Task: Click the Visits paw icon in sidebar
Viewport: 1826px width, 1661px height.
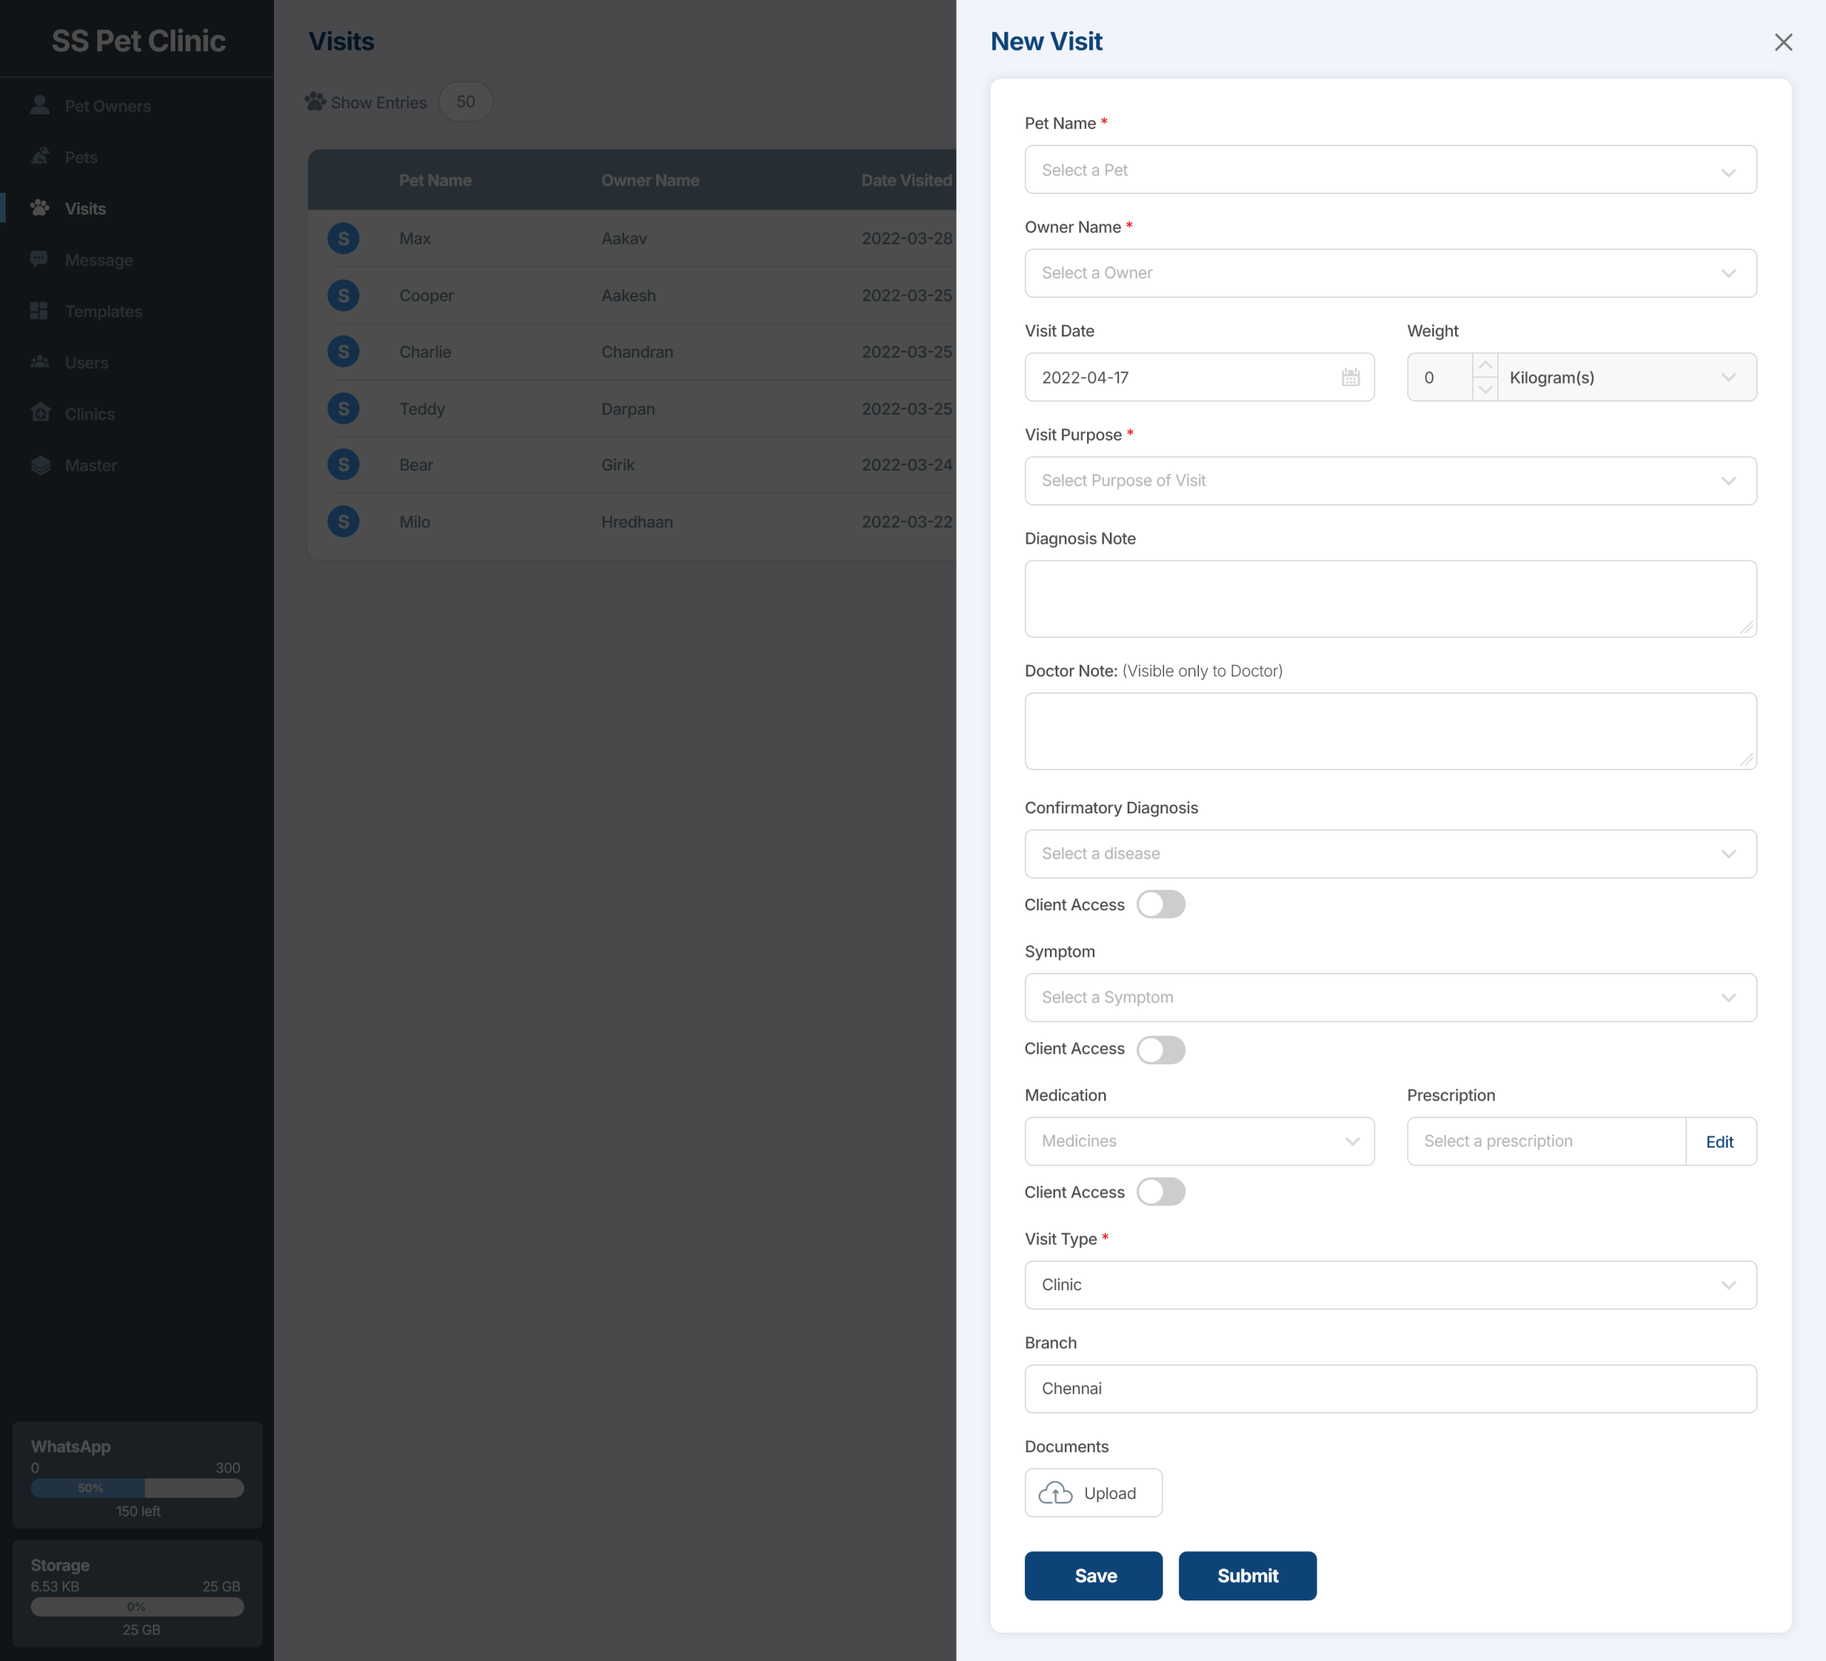Action: 40,208
